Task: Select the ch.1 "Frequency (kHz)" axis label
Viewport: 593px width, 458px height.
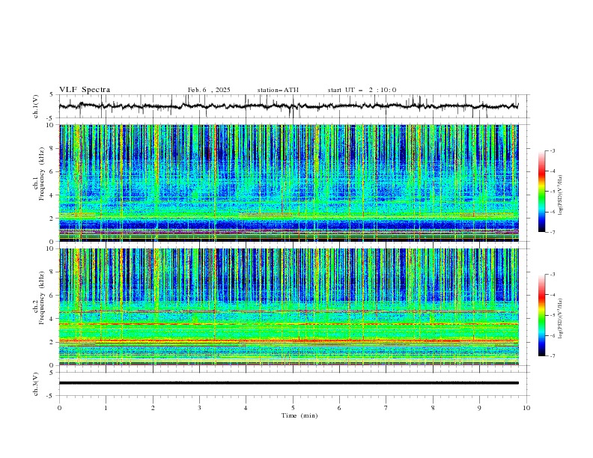Action: pyautogui.click(x=42, y=174)
